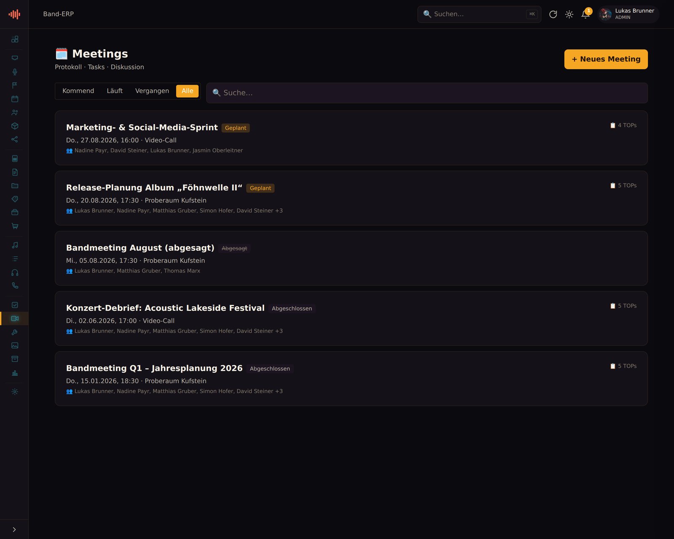
Task: Open the box/inventory cube icon in the sidebar
Action: pyautogui.click(x=15, y=126)
